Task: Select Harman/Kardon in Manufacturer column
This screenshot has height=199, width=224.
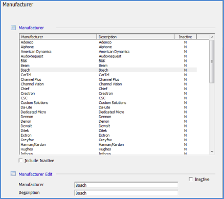Action: [33, 145]
